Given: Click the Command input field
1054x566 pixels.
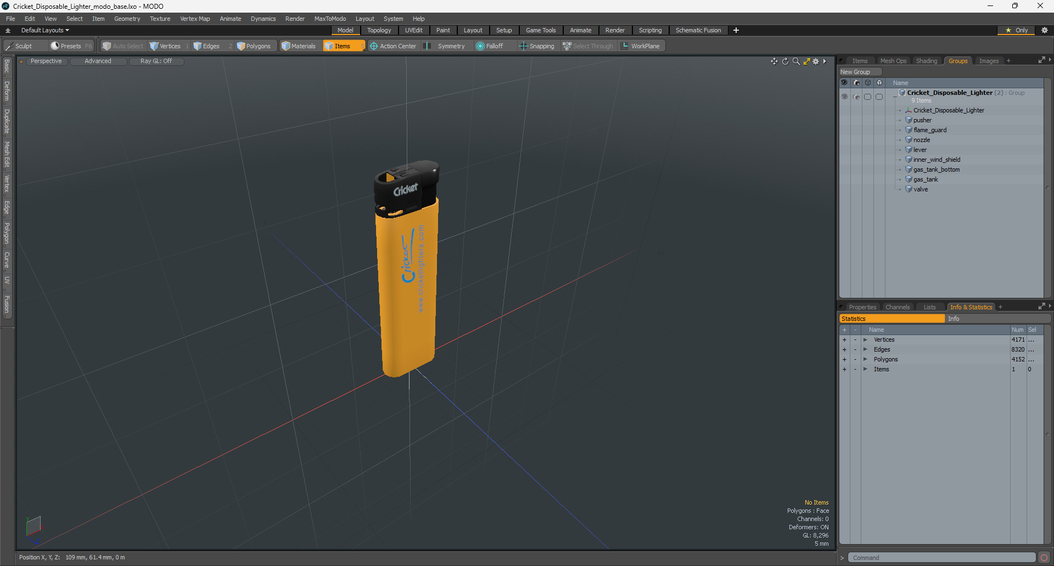Looking at the screenshot, I should pos(941,558).
